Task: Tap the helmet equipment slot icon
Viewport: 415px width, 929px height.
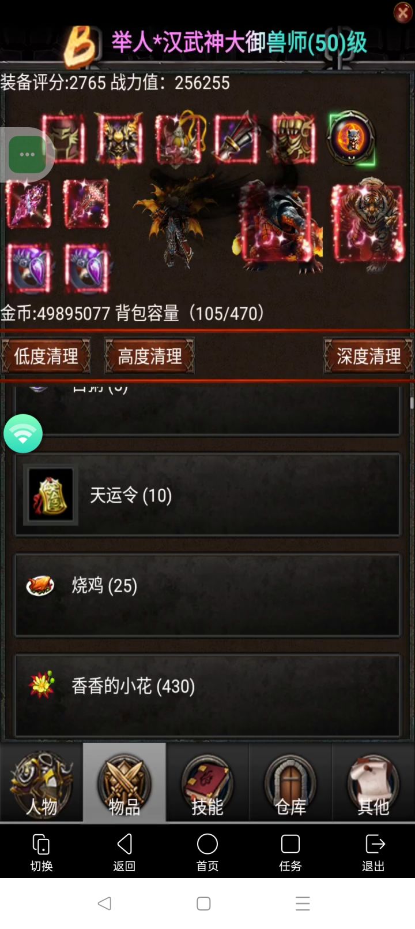Action: tap(63, 138)
